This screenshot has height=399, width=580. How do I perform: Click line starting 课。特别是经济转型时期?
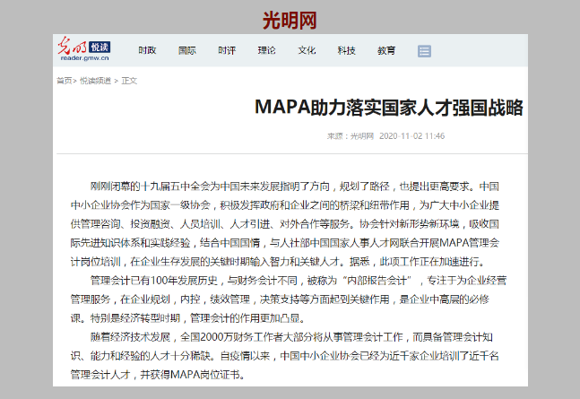(188, 318)
